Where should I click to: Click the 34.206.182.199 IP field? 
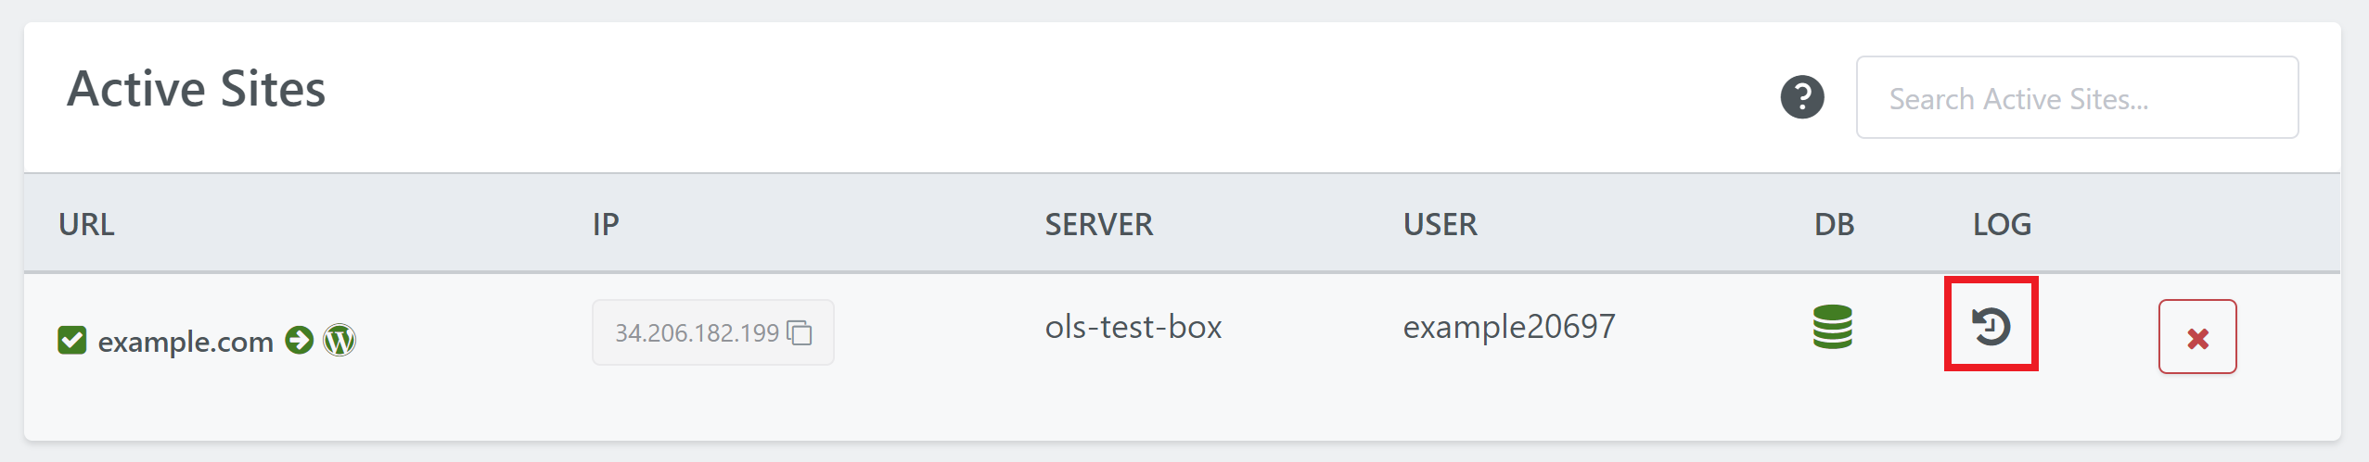(713, 332)
